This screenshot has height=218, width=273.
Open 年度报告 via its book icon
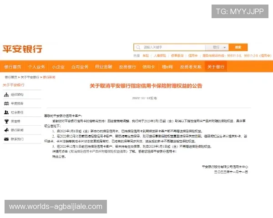tap(6, 104)
